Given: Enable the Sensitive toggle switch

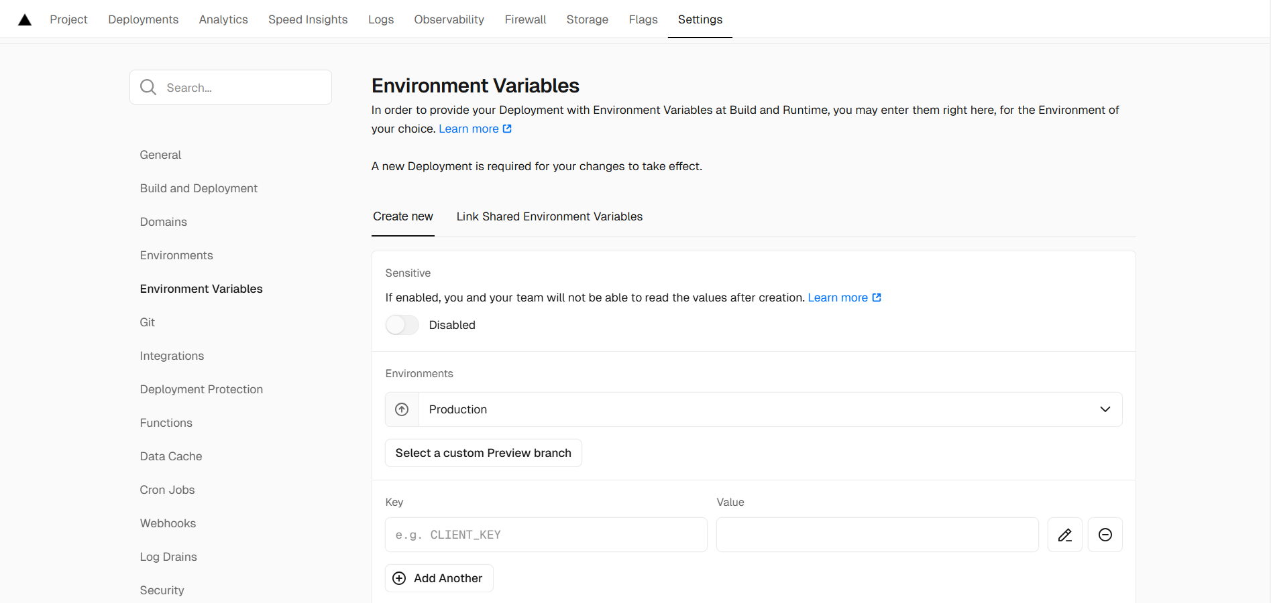Looking at the screenshot, I should coord(402,325).
